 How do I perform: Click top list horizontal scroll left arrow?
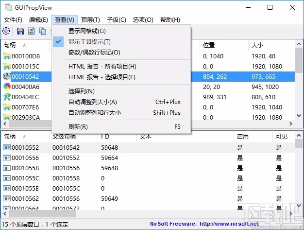coord(5,124)
